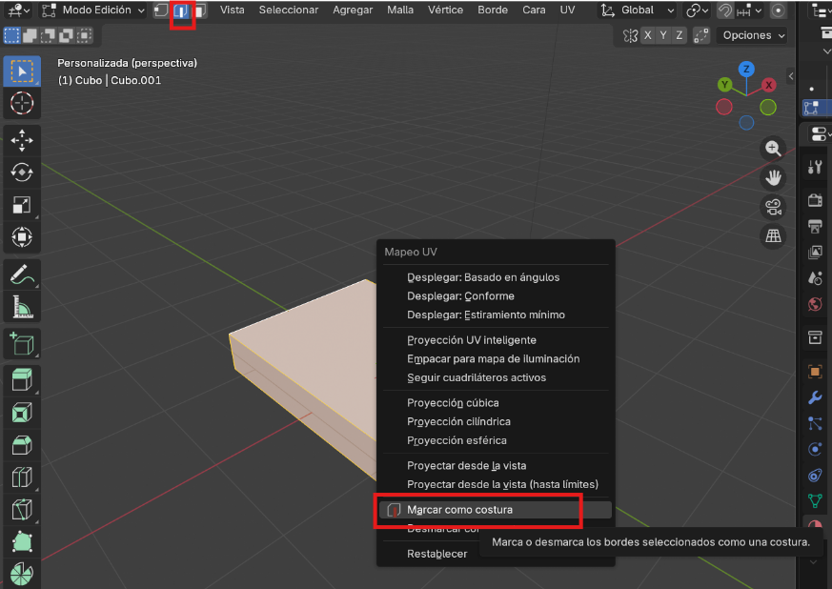The height and width of the screenshot is (589, 832).
Task: Toggle auto merge vertices button
Action: 701,35
